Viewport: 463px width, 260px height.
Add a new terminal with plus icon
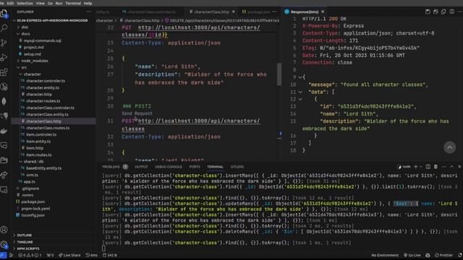pos(416,167)
